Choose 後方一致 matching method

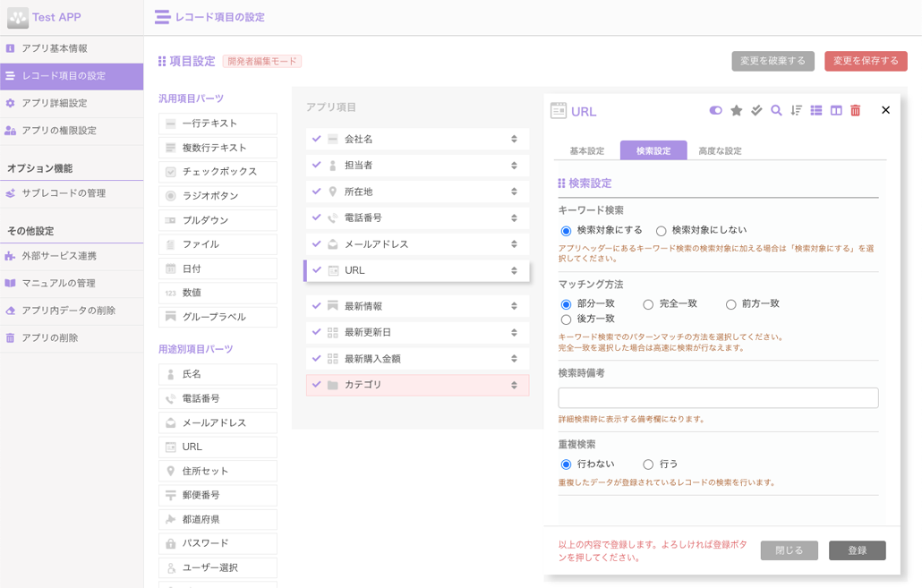coord(566,320)
